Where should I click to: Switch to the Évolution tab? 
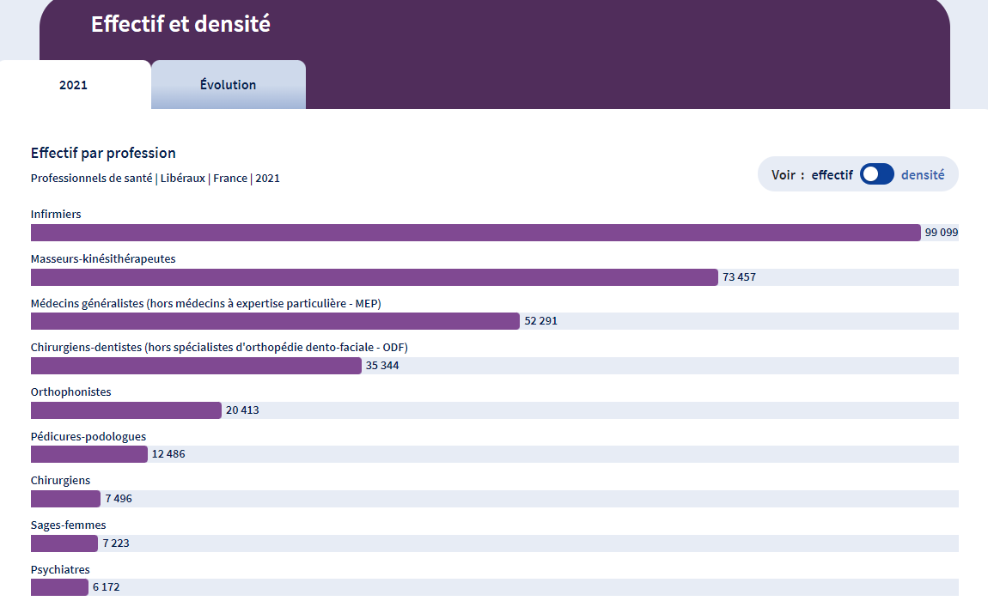(228, 85)
